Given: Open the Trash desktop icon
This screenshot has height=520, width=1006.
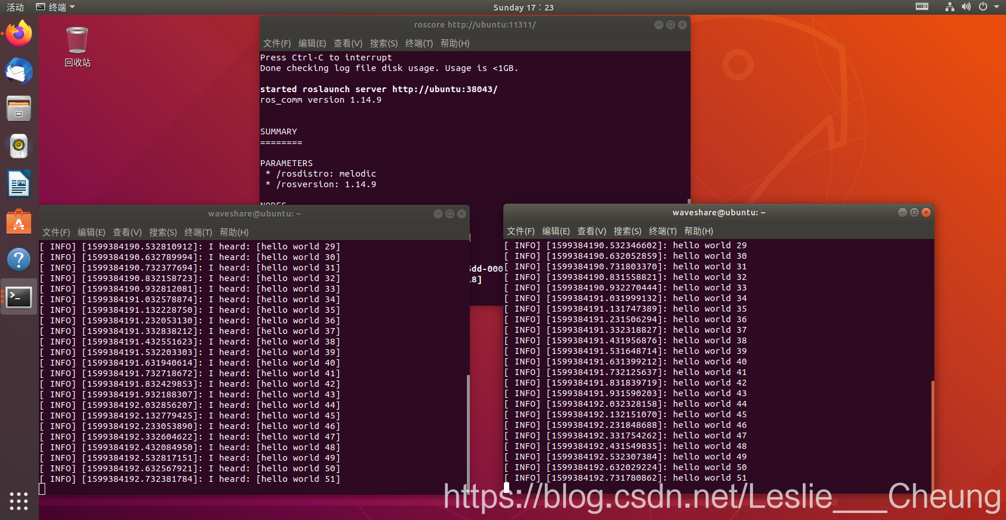Looking at the screenshot, I should [x=77, y=47].
